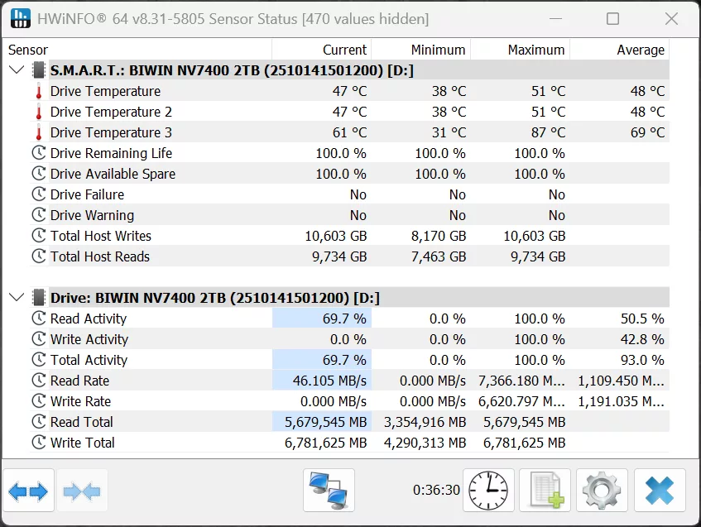The height and width of the screenshot is (527, 701).
Task: Click current Total Host Writes 10,603 GB value
Action: tap(336, 236)
